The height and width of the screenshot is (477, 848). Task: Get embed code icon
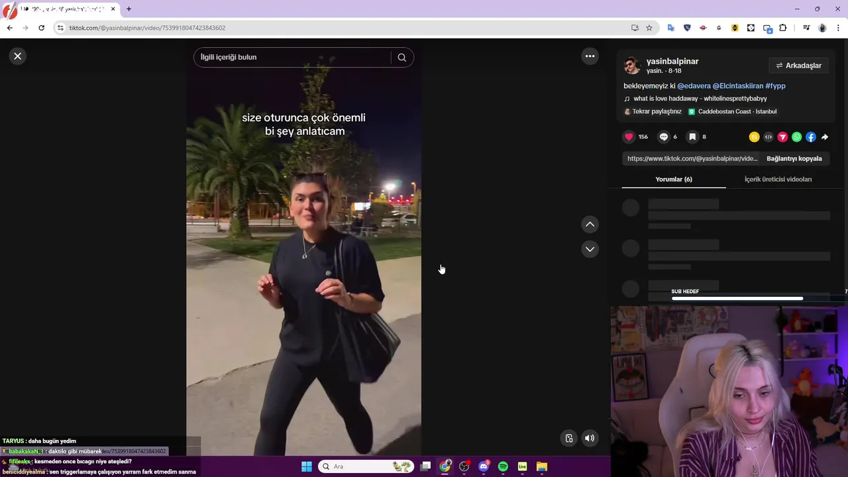[768, 137]
